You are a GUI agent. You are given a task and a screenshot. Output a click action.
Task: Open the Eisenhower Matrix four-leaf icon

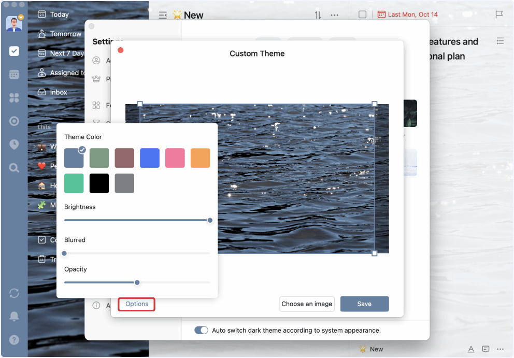14,98
